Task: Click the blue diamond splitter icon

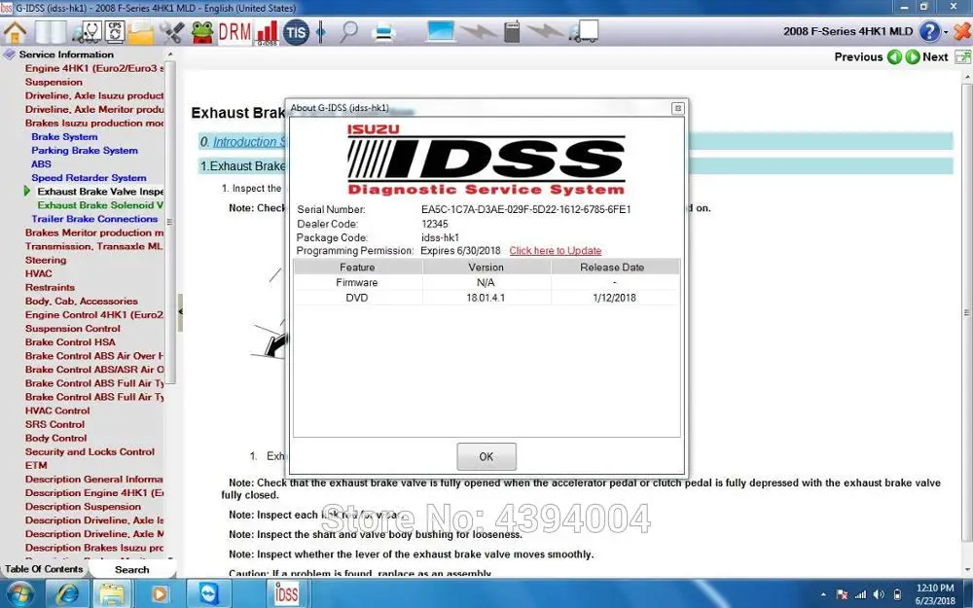Action: [x=321, y=32]
